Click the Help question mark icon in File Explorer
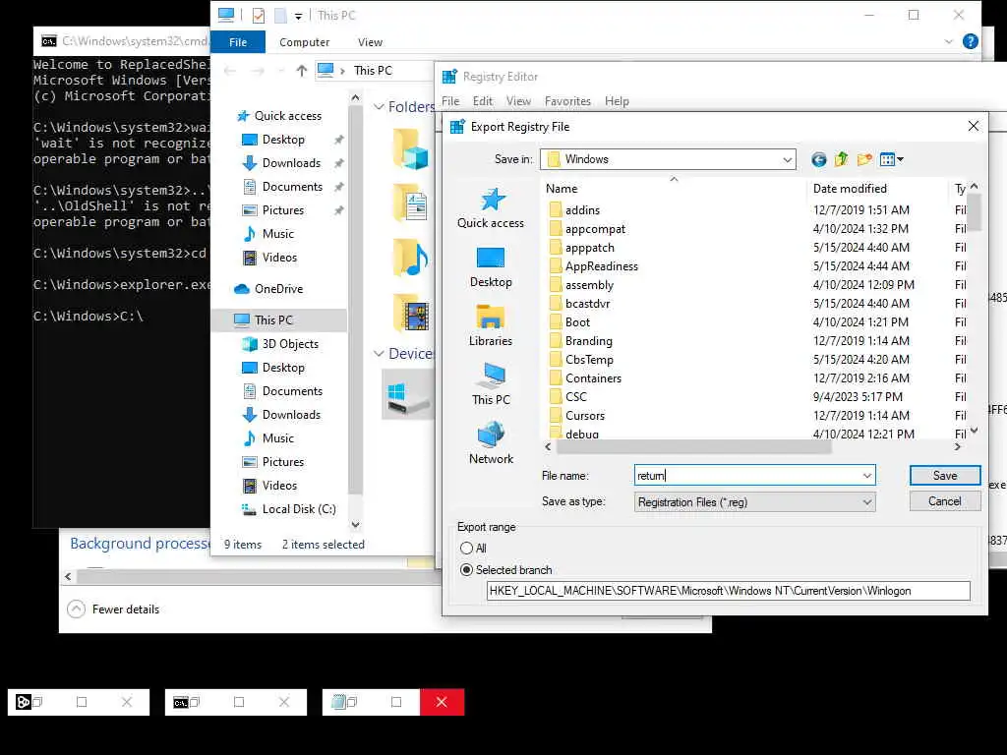1007x755 pixels. 971,41
